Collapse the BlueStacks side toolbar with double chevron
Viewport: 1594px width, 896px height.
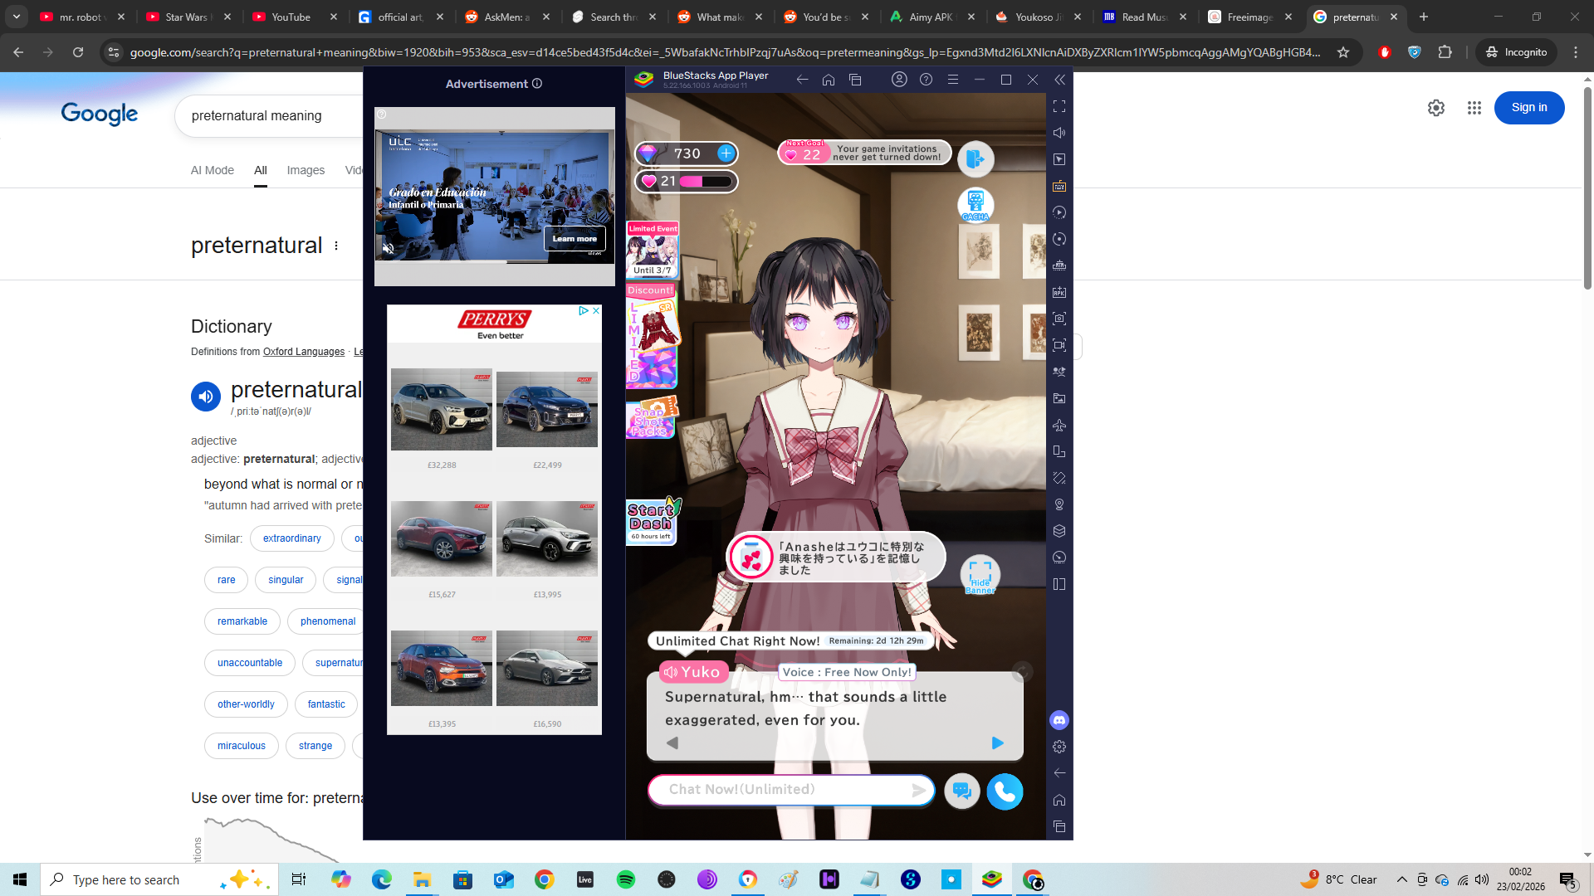point(1059,80)
